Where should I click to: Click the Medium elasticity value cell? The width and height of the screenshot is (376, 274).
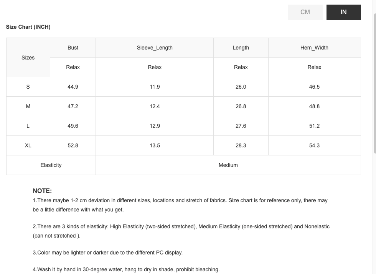coord(228,165)
